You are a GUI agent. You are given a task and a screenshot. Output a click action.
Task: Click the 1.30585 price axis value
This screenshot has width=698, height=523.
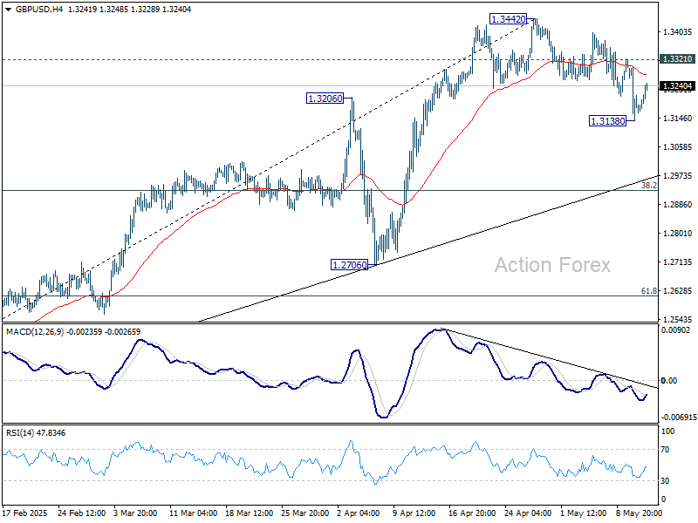coord(678,146)
